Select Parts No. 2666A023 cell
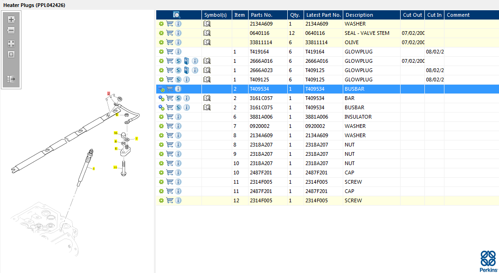Viewport: 499px width, 273px height. pos(268,70)
